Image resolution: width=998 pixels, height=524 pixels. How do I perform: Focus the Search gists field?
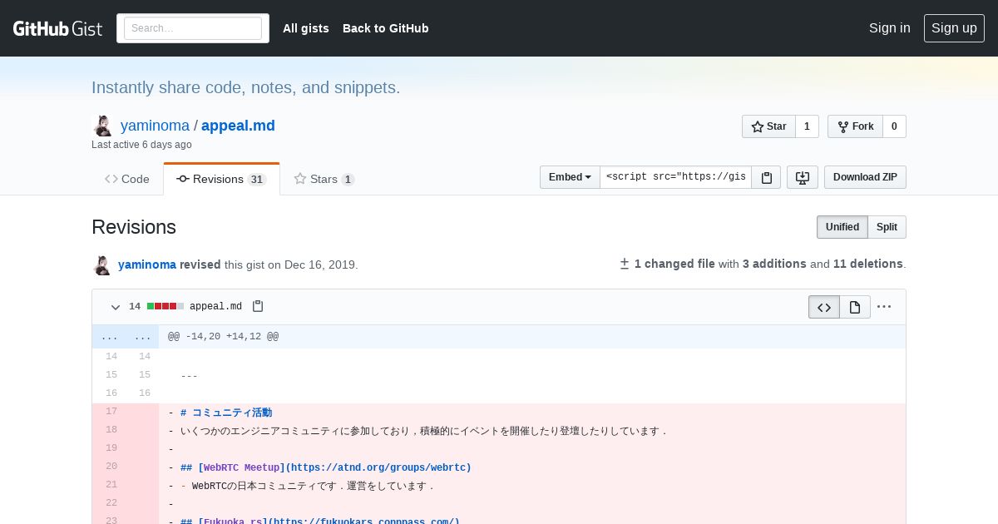coord(193,28)
